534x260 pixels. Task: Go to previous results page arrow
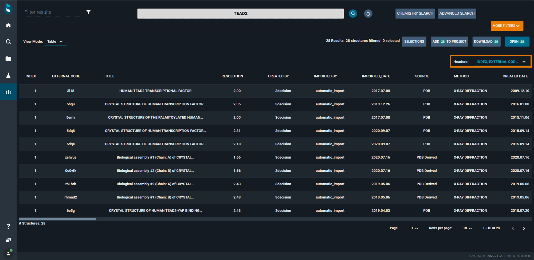pyautogui.click(x=513, y=228)
